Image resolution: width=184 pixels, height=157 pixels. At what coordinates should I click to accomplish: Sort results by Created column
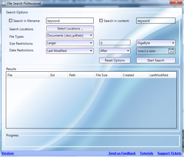135,75
